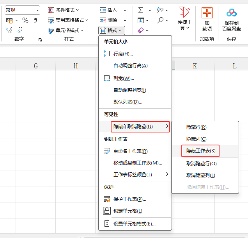Choose 取消隐藏列(L) in submenu

click(x=205, y=175)
